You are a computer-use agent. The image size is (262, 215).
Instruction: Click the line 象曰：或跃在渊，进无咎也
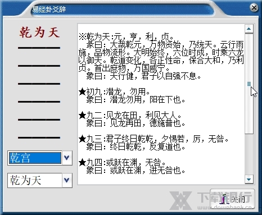(135, 171)
